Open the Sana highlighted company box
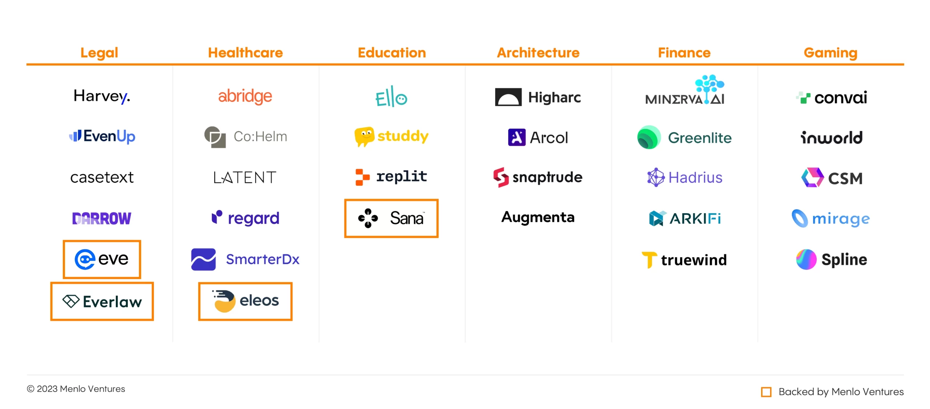This screenshot has height=409, width=930. click(391, 218)
